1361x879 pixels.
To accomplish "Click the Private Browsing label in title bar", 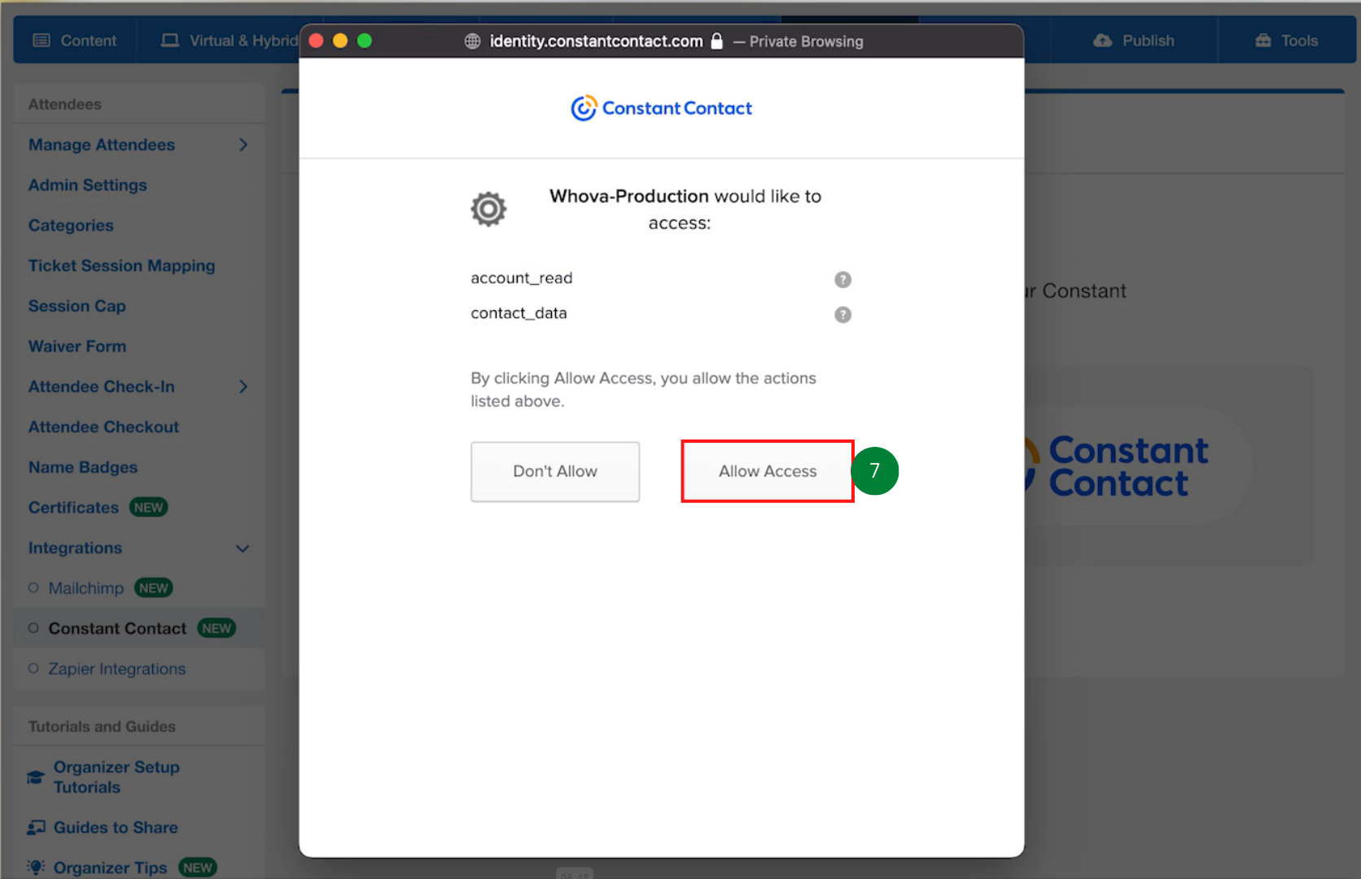I will pos(806,42).
